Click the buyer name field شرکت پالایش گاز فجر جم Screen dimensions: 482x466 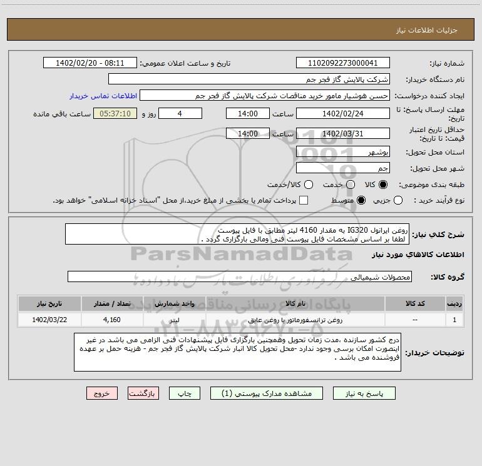point(249,79)
